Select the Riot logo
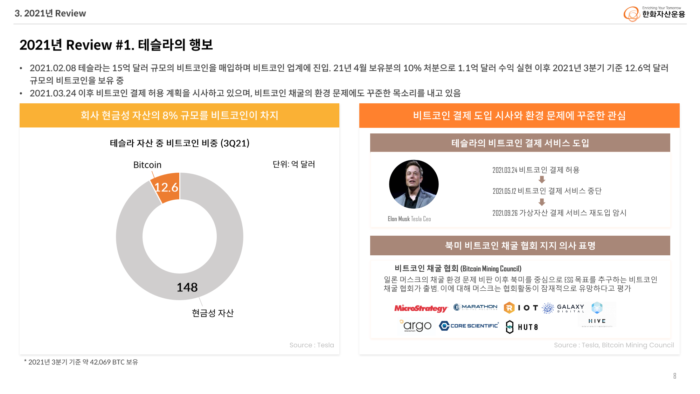700x394 pixels. point(521,307)
